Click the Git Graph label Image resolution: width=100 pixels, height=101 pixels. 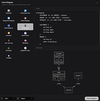(x=9, y=50)
